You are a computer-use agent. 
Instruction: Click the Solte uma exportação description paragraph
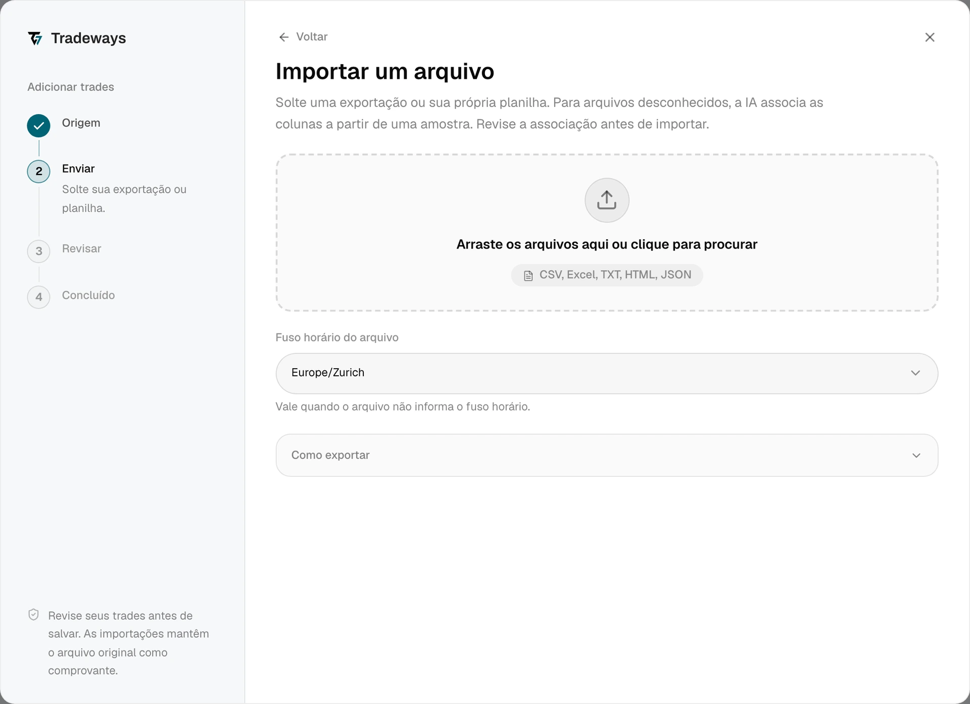tap(549, 113)
